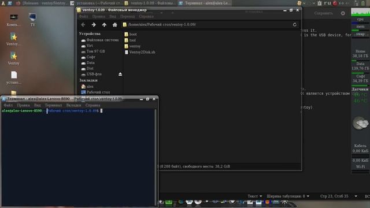The height and width of the screenshot is (208, 370).
Task: Click the Закладки sidebar heading
Action: (x=88, y=80)
